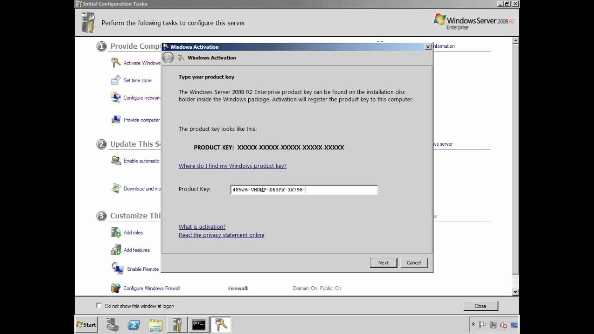Open 'Where do I find my Windows product key?' link

[x=232, y=166]
